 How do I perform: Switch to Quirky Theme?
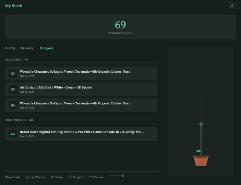click(35, 177)
